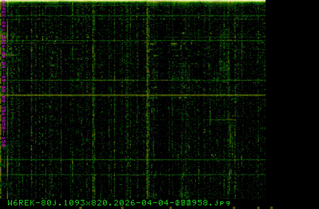Click the orange vertical line at the far left edge
319x209 pixels.
coord(7,119)
